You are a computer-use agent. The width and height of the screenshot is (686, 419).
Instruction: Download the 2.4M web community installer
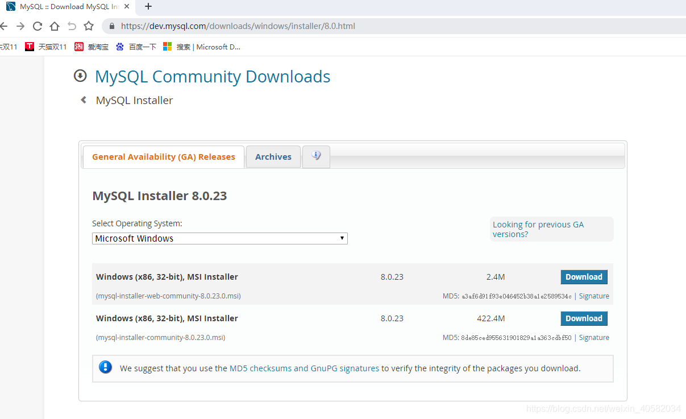[584, 277]
